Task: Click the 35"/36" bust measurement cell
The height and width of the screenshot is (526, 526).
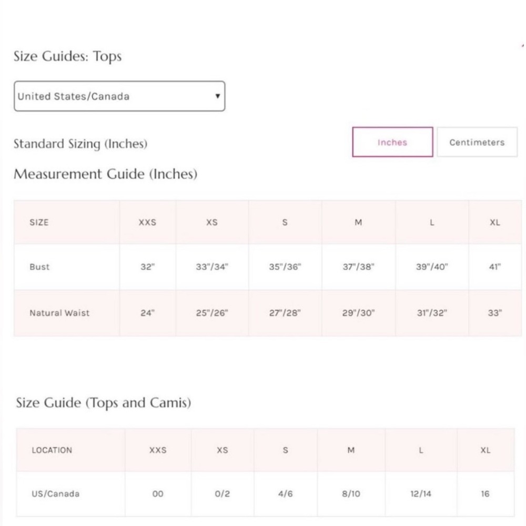Action: [285, 267]
